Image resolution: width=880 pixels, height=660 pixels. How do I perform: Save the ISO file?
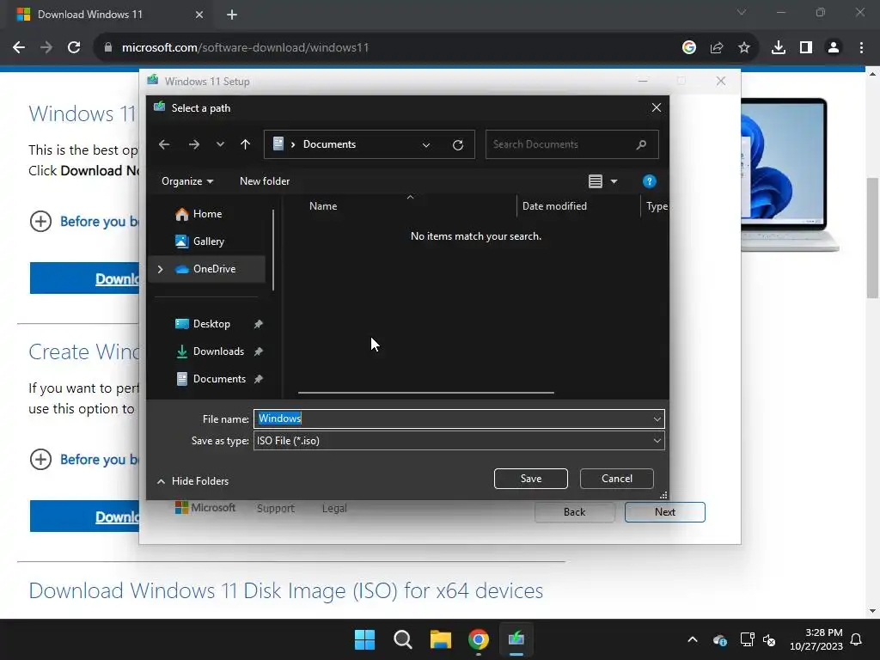pos(530,479)
